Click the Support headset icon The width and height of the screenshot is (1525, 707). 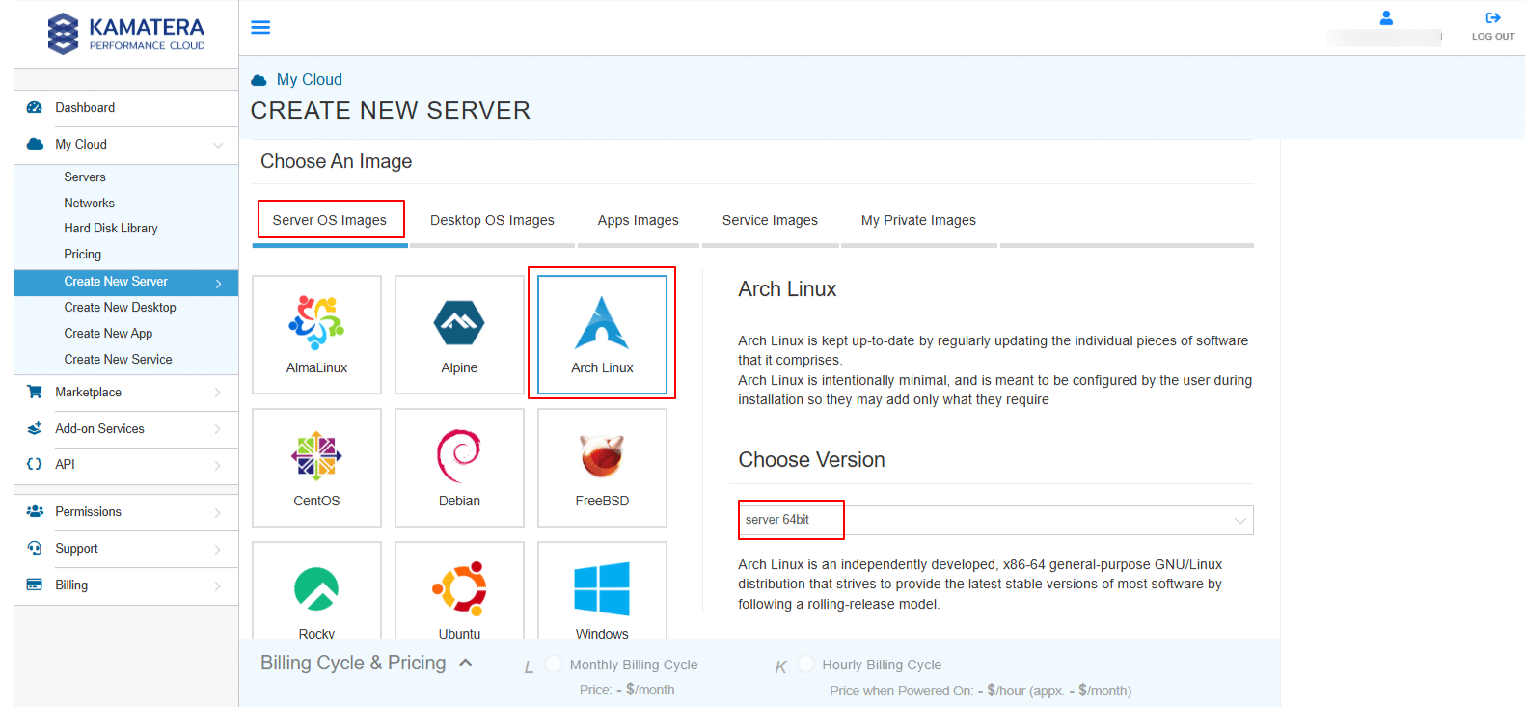[35, 548]
